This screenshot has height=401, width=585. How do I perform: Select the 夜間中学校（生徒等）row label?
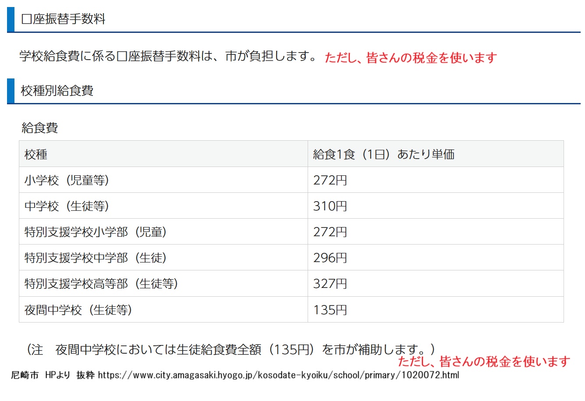[x=78, y=310]
